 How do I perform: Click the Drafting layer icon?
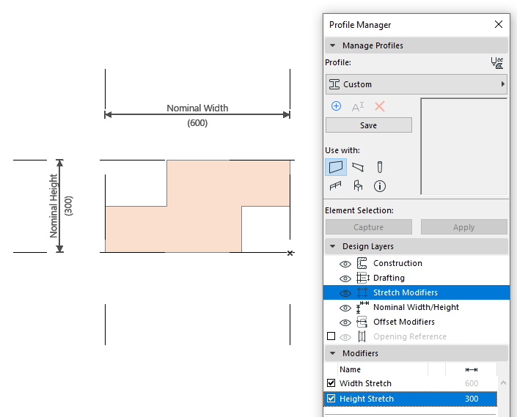[x=363, y=278]
